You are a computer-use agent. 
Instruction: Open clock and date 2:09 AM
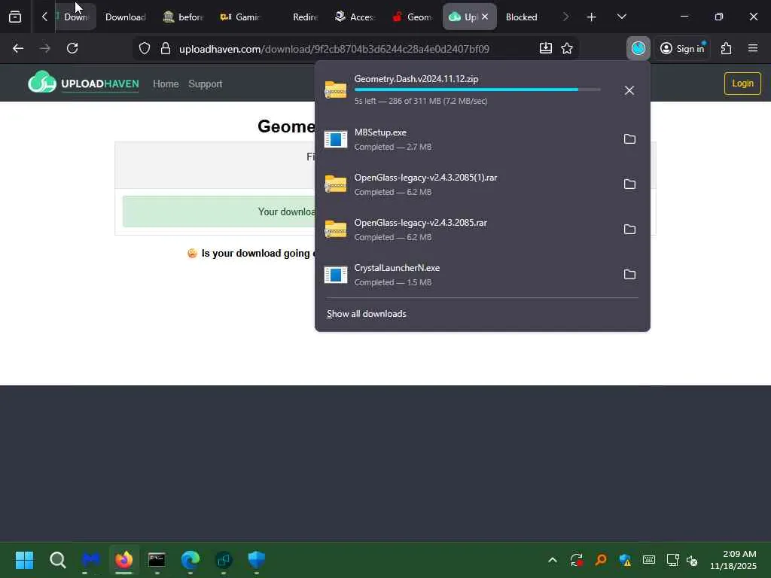[733, 560]
